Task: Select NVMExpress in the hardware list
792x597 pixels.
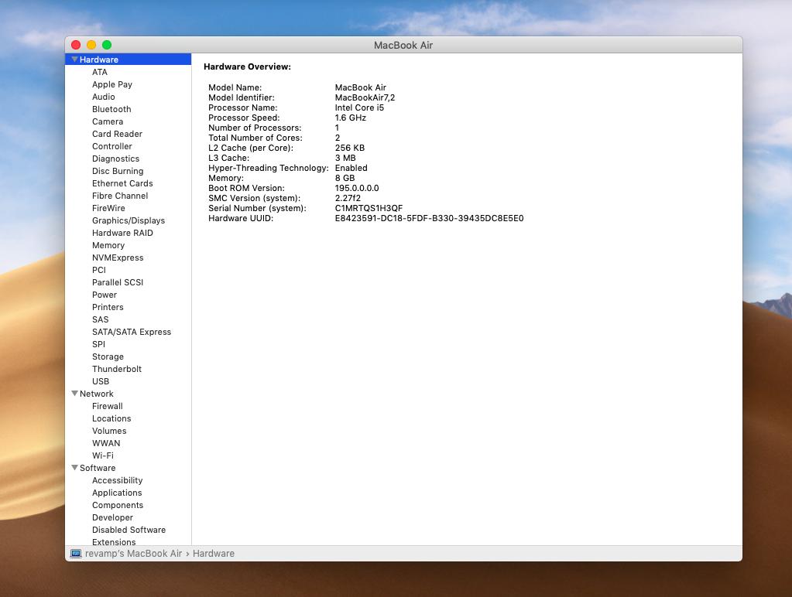Action: coord(118,258)
